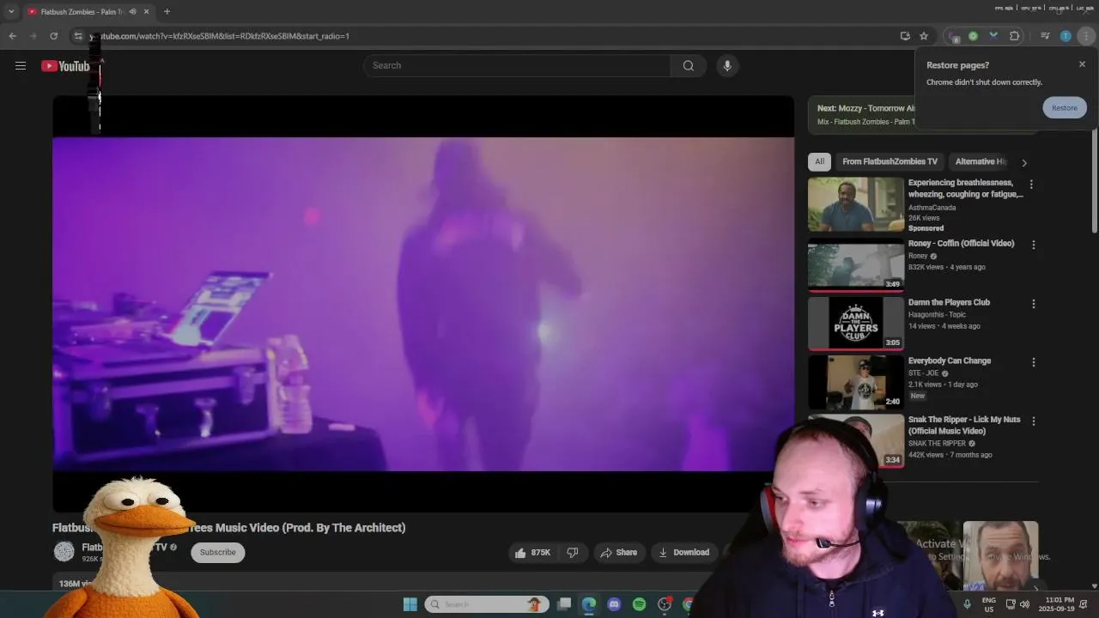
Task: Click the Windows taskbar search box
Action: (488, 604)
